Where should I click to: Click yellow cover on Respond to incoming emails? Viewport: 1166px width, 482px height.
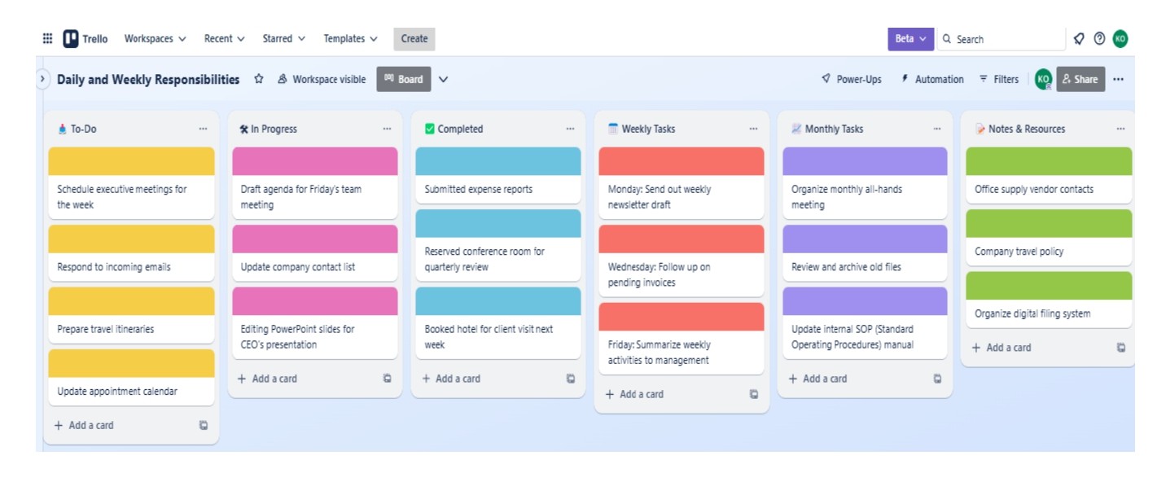131,239
